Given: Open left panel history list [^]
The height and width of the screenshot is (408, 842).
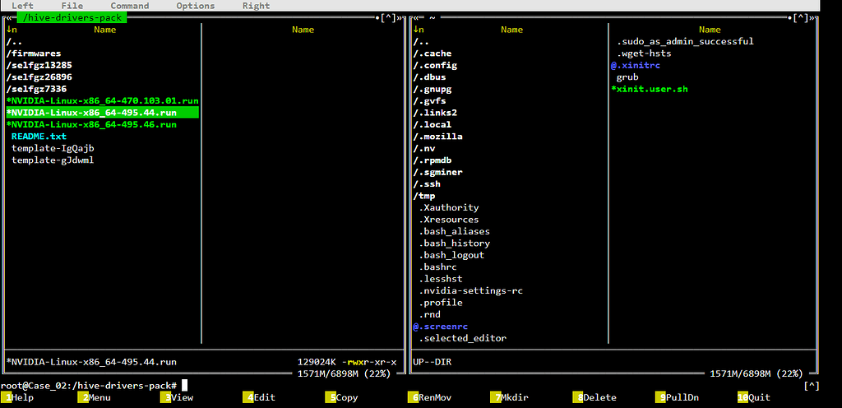Looking at the screenshot, I should (x=390, y=17).
